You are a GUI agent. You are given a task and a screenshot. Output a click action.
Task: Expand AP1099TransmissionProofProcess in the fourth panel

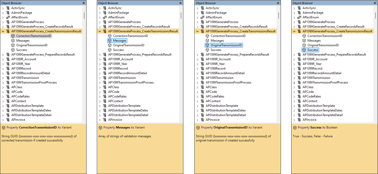[294, 82]
